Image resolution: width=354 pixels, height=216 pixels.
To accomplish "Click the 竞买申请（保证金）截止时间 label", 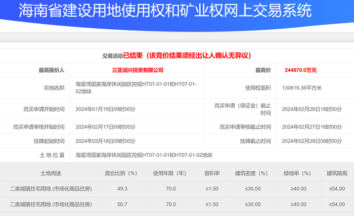I will [x=242, y=109].
